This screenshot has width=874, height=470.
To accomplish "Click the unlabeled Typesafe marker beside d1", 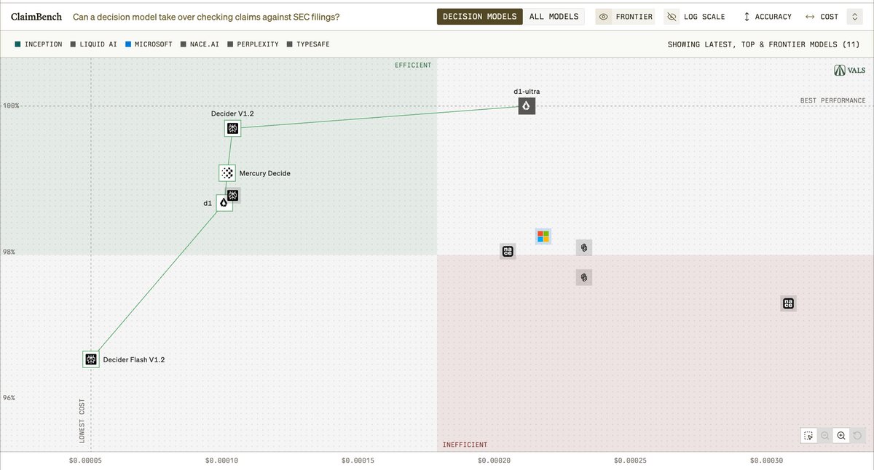I will click(x=232, y=195).
